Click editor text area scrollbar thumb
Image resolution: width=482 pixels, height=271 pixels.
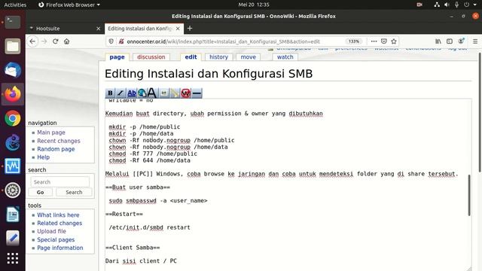click(469, 195)
